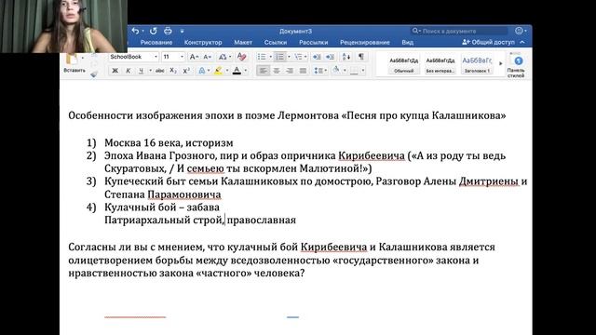The width and height of the screenshot is (596, 335).
Task: Expand the bulleted list style arrow
Action: tap(271, 57)
